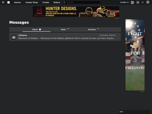Click into the Search field
Image resolution: width=152 pixels, height=114 pixels.
[81, 2]
